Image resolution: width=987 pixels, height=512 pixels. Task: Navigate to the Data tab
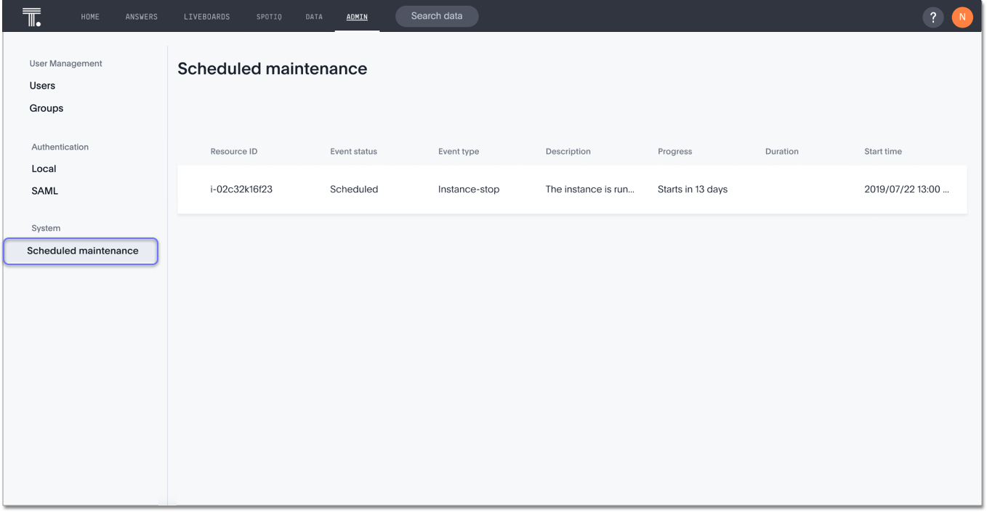[314, 17]
